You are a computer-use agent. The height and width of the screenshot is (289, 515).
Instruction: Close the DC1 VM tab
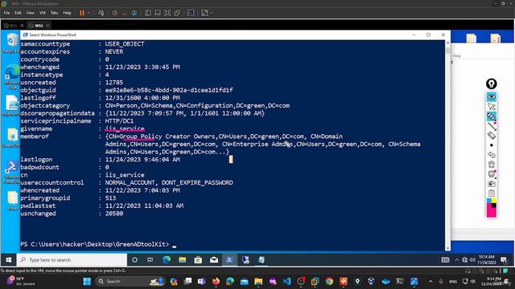[22, 25]
